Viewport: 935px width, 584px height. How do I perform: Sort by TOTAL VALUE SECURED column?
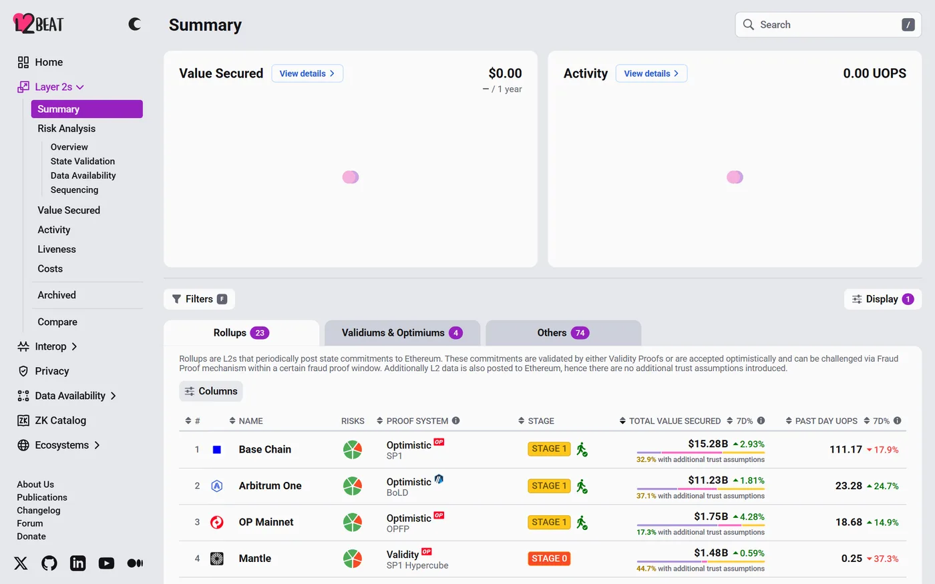(670, 421)
